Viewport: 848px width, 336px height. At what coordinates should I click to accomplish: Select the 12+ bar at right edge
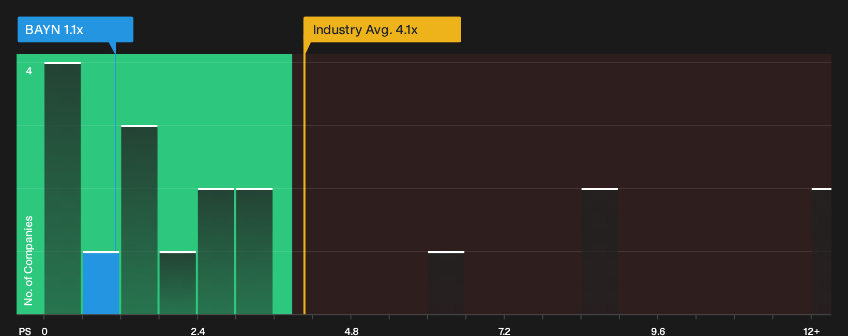pyautogui.click(x=822, y=251)
